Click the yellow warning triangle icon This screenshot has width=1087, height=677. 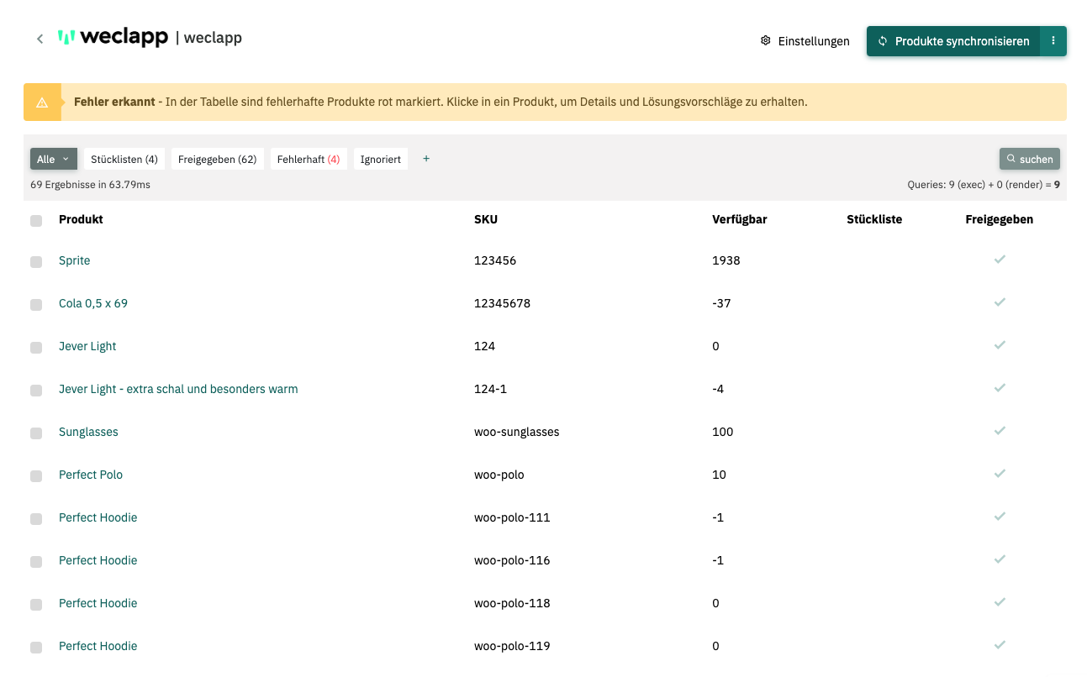(42, 102)
